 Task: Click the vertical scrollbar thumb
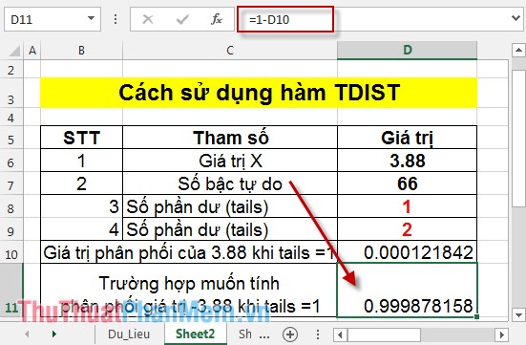pyautogui.click(x=518, y=138)
